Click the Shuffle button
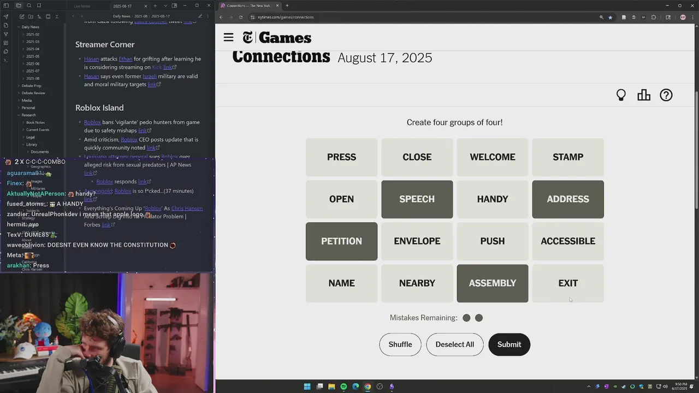The image size is (699, 393). tap(400, 344)
